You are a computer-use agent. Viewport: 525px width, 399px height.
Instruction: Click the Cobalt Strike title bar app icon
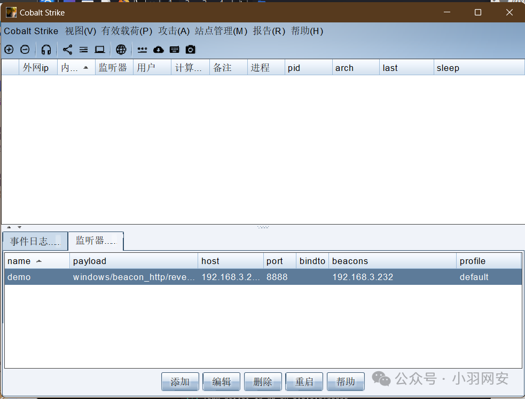point(11,13)
